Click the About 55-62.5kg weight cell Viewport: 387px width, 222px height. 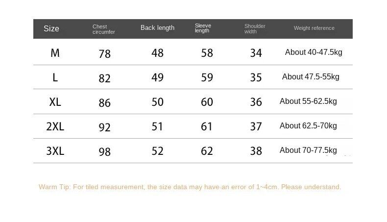click(308, 101)
